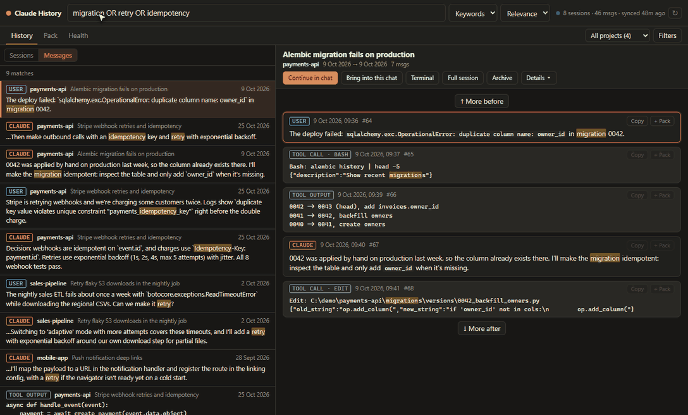This screenshot has height=415, width=688.
Task: Select result 'async def handle_event' tool output
Action: point(138,401)
